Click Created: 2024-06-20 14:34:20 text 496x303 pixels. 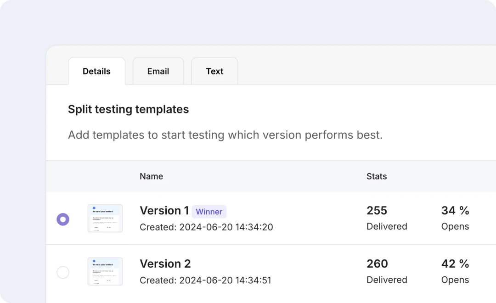click(x=206, y=227)
